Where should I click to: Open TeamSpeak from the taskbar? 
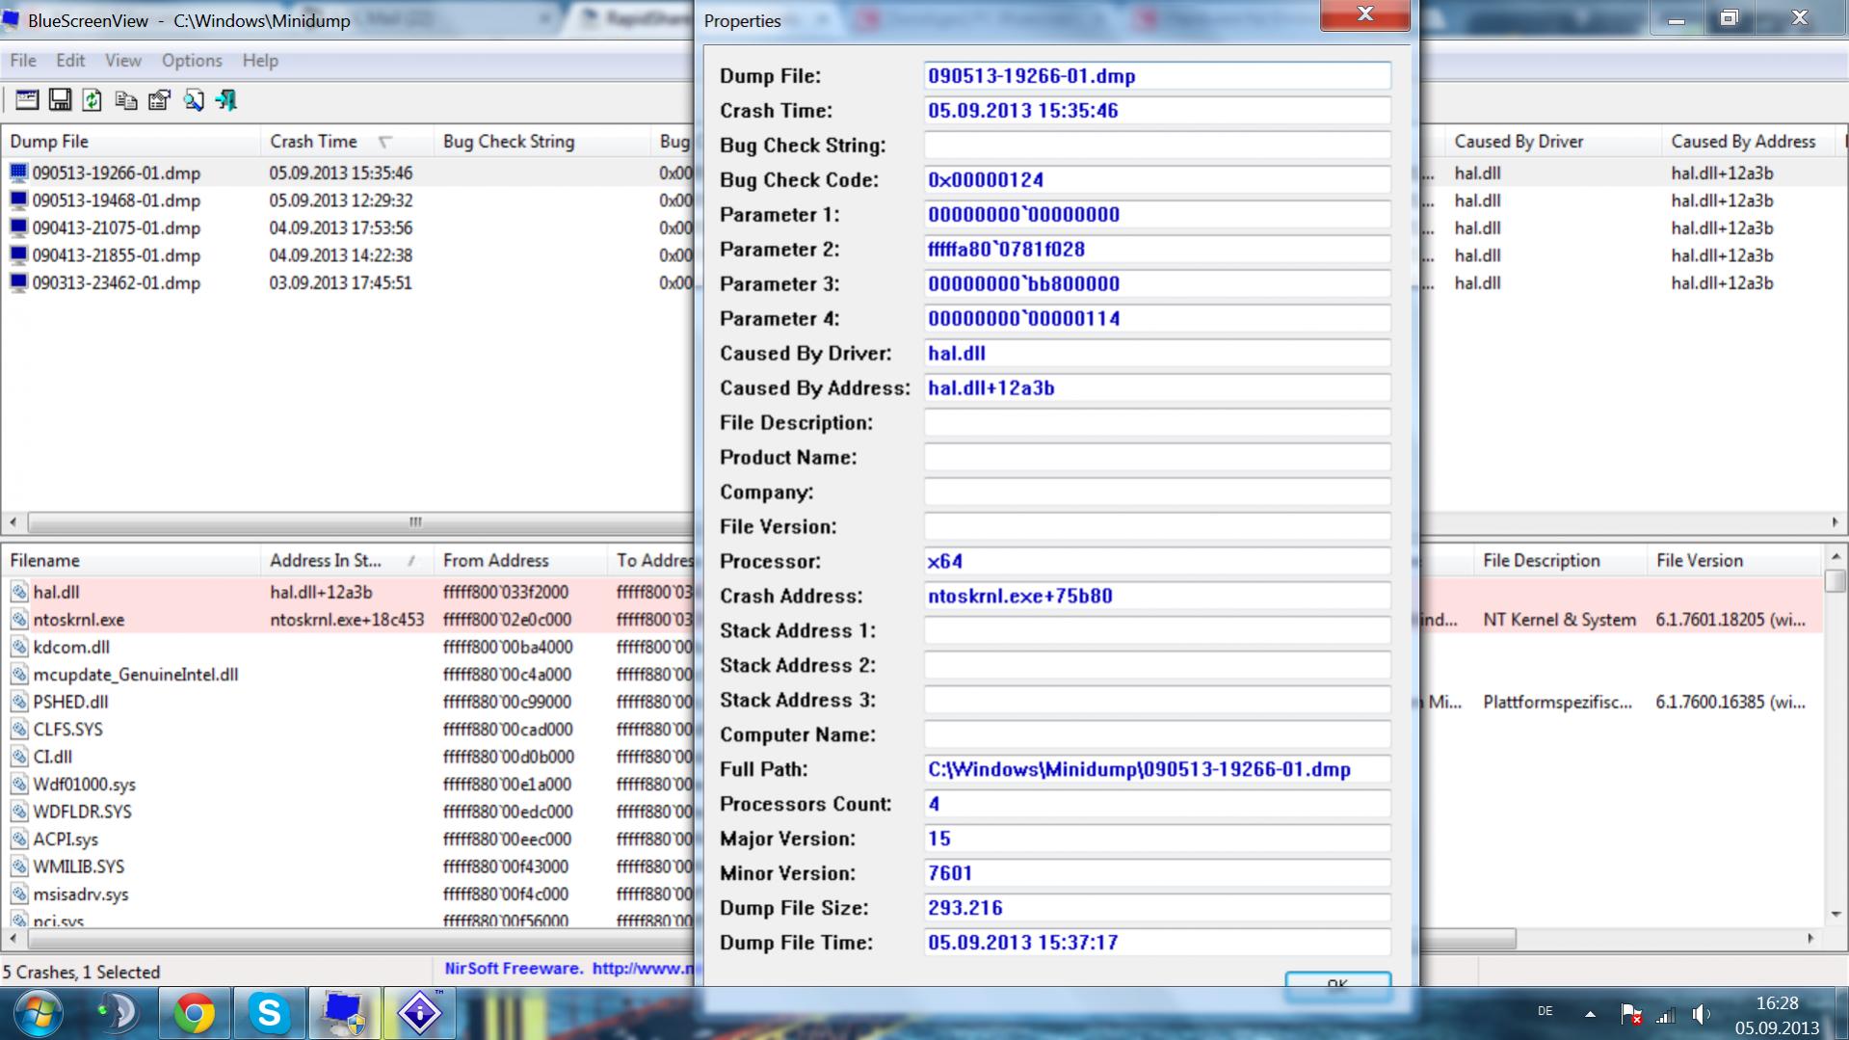point(118,1013)
